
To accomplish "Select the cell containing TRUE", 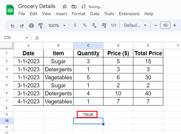I will click(88, 115).
